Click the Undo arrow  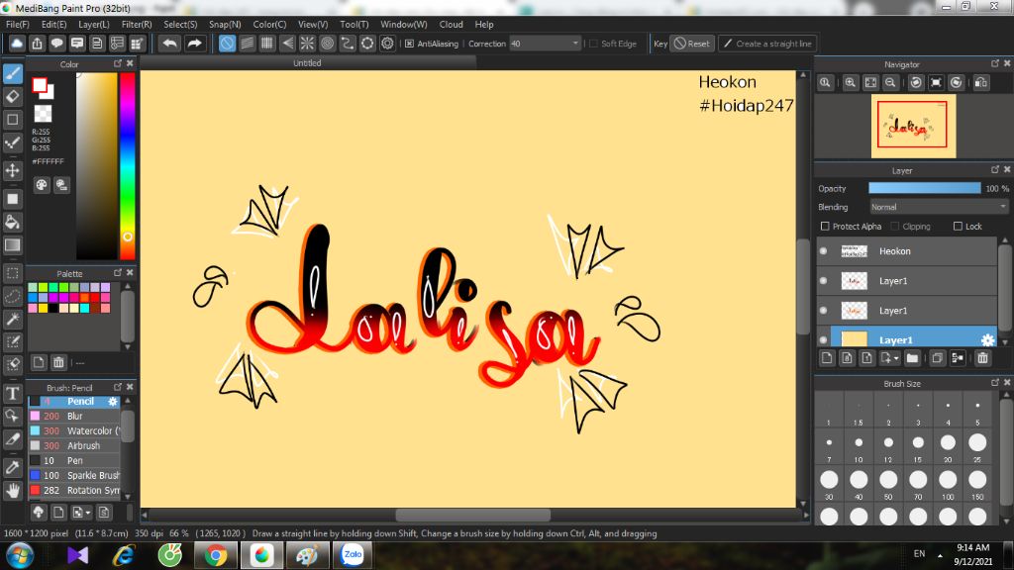[x=170, y=44]
